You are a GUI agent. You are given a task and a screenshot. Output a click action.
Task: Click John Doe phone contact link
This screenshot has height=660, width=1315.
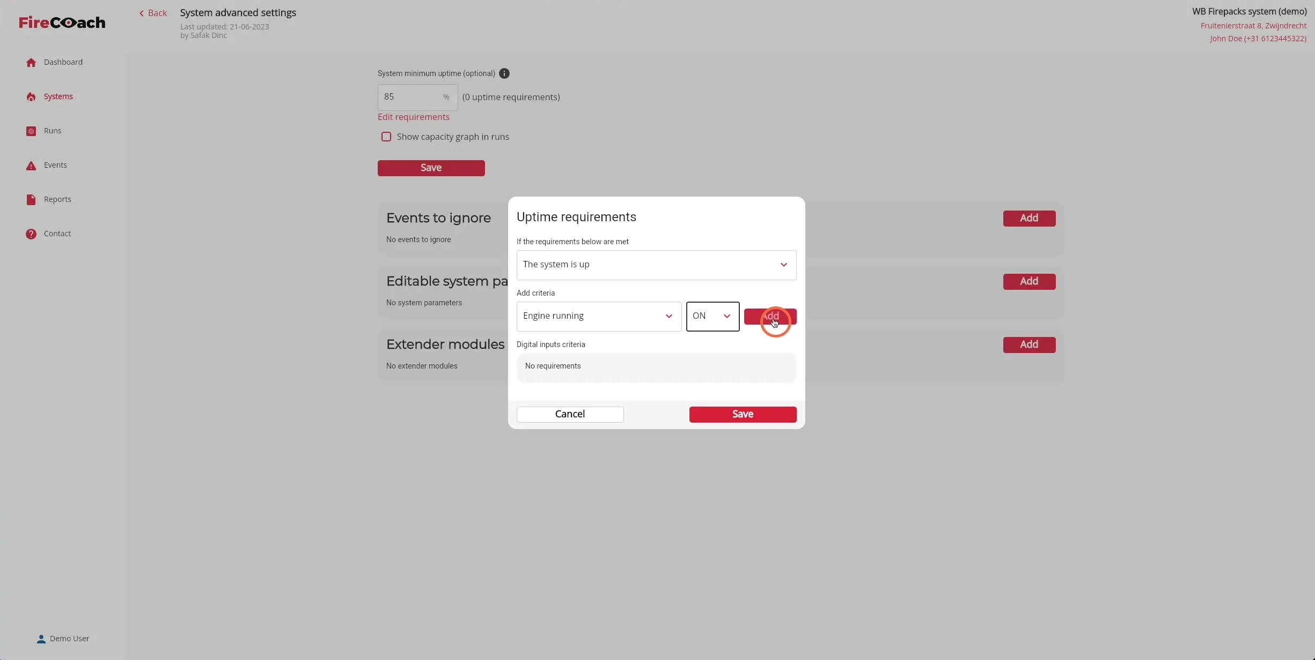1258,39
